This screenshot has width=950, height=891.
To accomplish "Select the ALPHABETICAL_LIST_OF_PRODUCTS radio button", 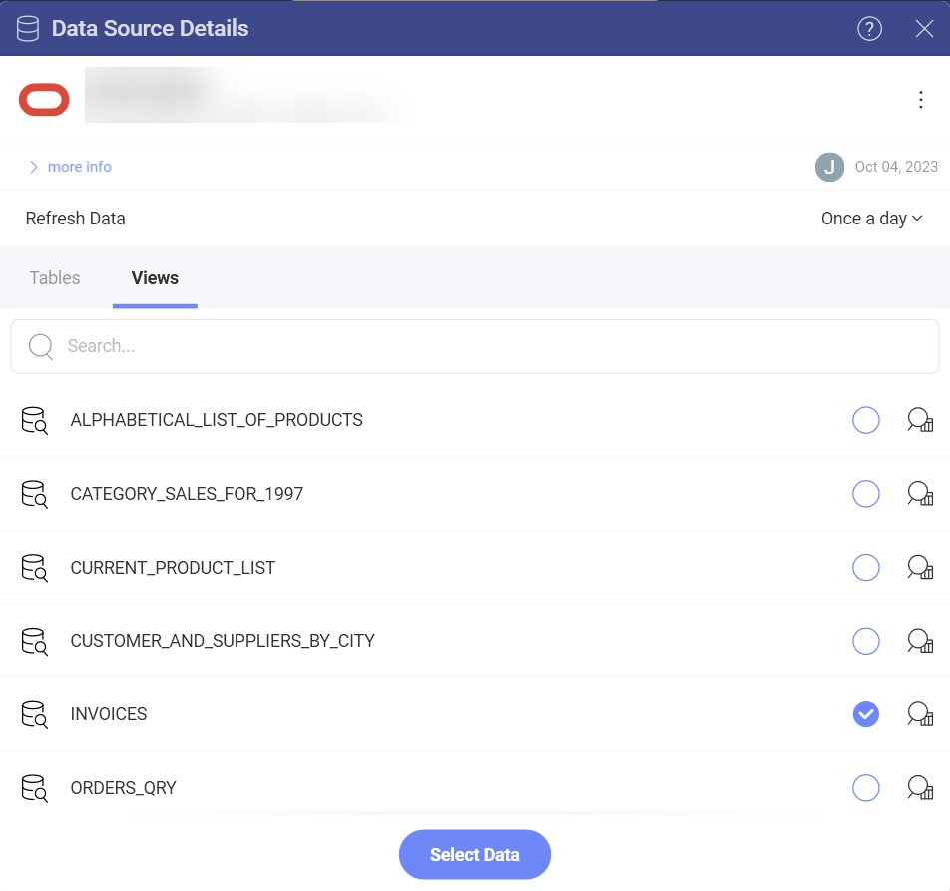I will [866, 420].
